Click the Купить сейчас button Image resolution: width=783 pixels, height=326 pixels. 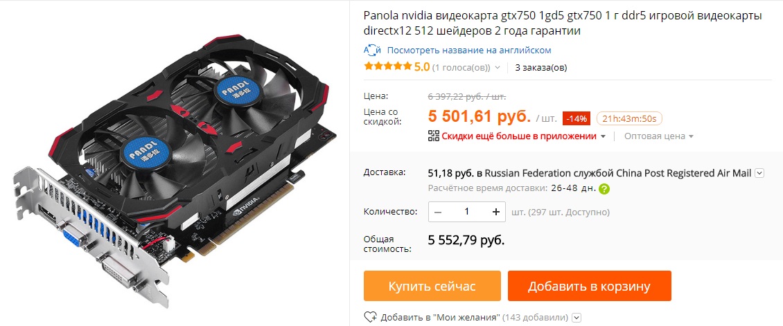432,286
